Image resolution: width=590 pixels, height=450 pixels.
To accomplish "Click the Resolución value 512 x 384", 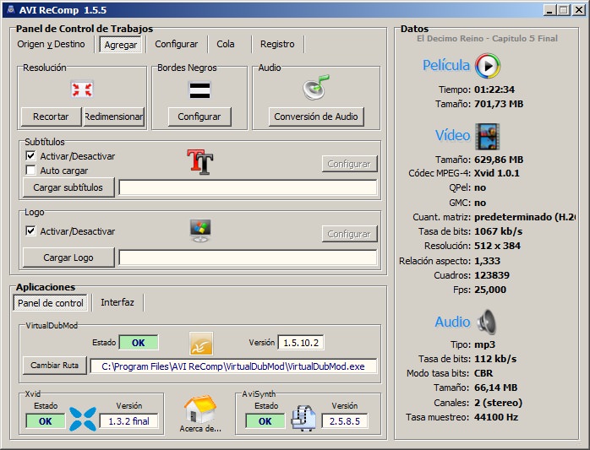I will 497,246.
